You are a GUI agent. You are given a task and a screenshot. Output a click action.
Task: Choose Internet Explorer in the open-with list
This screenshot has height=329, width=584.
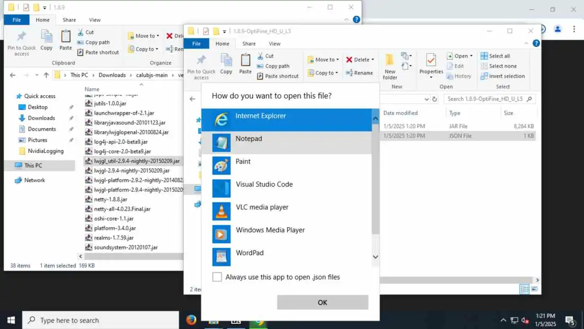tap(287, 120)
